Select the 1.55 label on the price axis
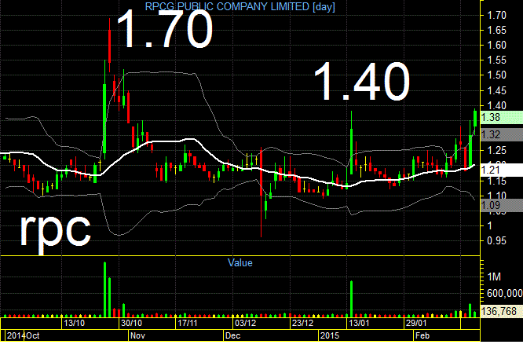The image size is (523, 348). [x=496, y=60]
